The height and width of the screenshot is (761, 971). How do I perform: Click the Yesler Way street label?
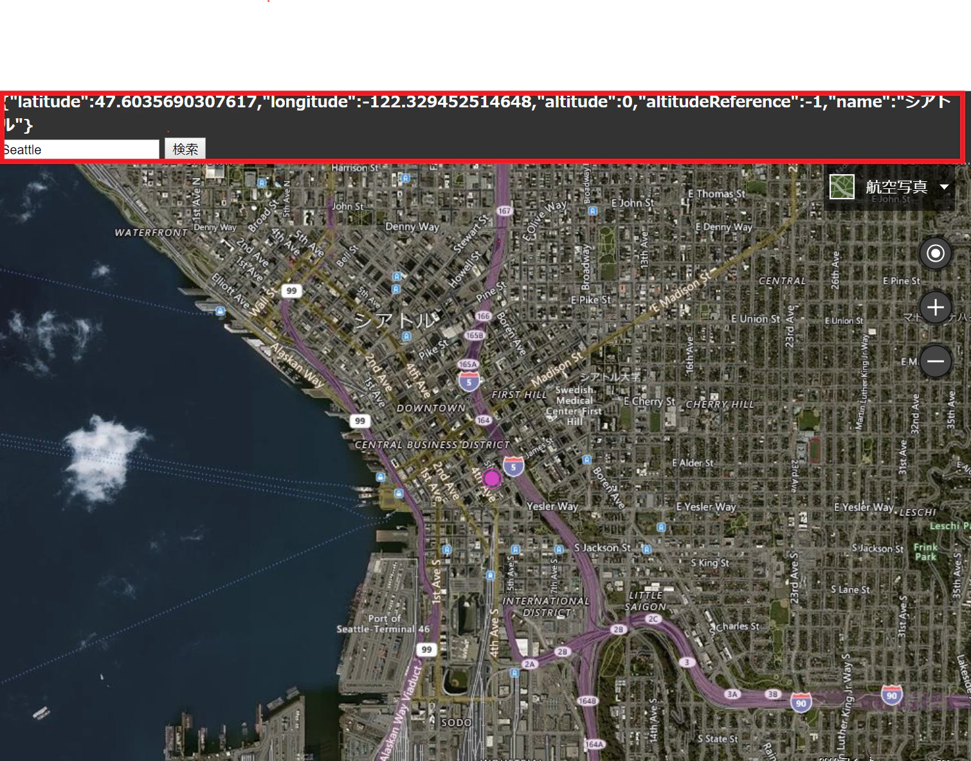pos(552,506)
